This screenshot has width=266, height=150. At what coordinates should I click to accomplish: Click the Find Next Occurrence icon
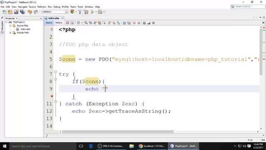point(95,23)
